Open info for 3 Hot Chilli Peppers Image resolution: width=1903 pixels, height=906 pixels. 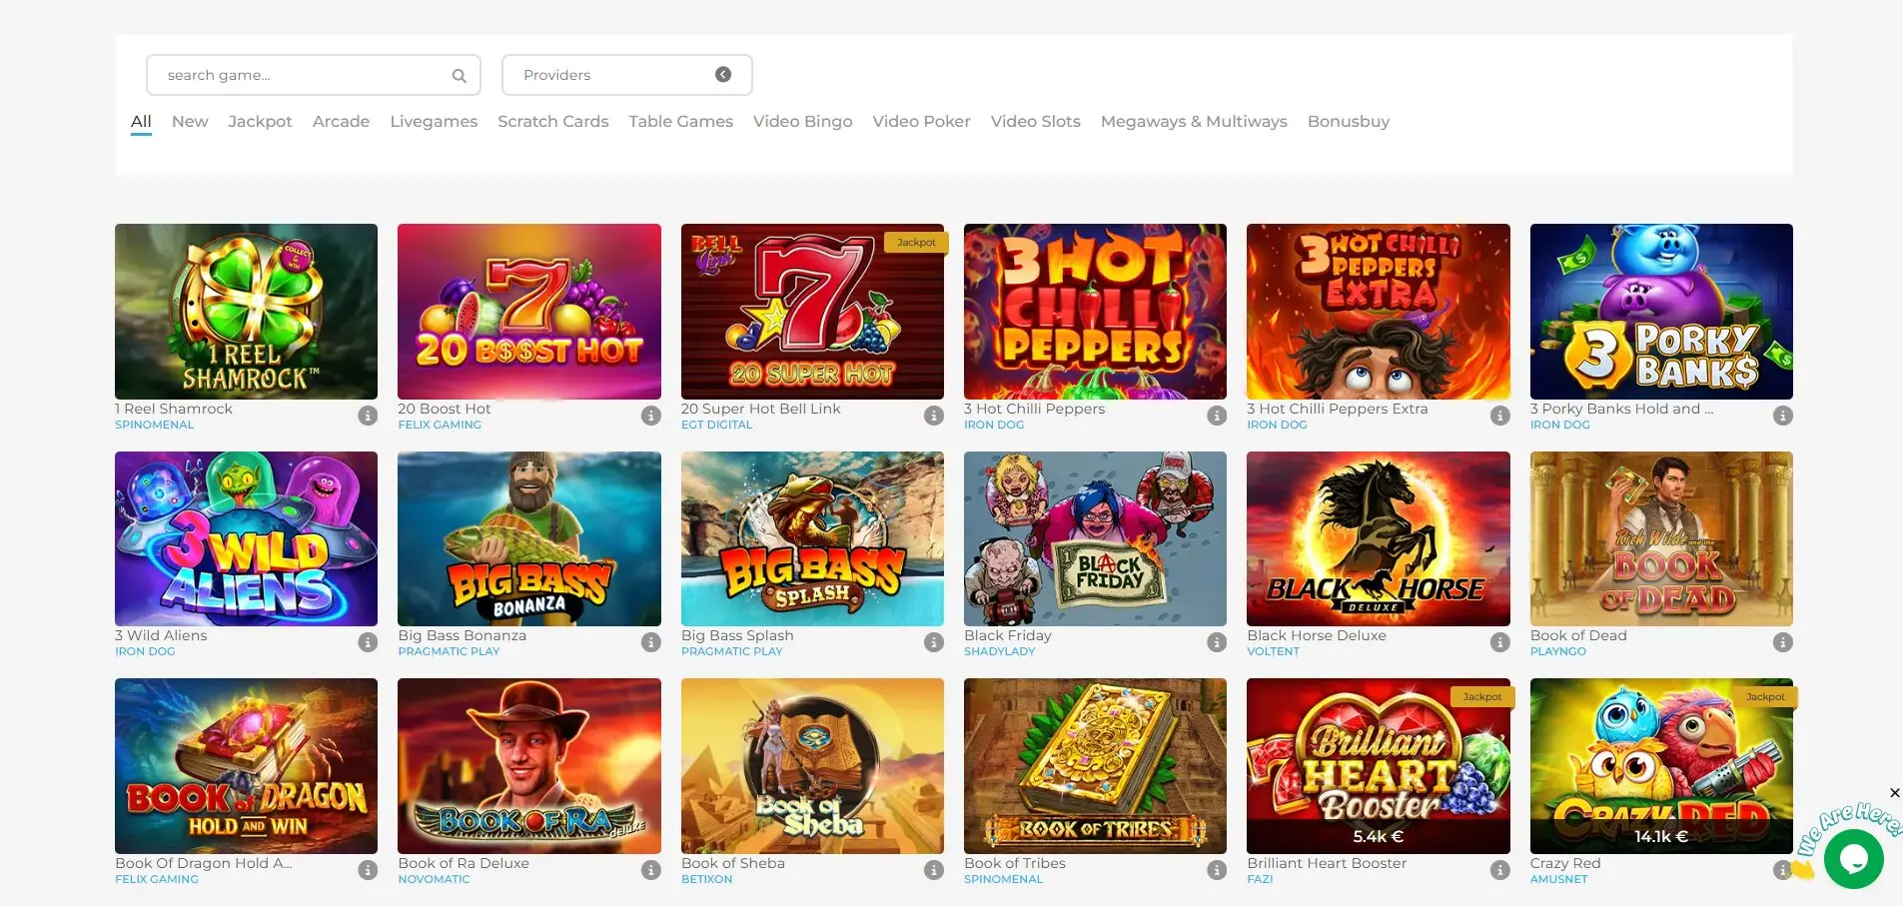point(1216,416)
